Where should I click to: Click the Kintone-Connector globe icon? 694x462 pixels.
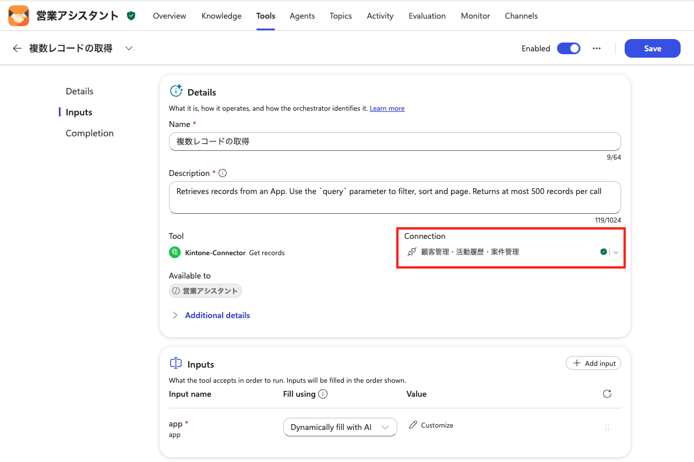tap(175, 253)
